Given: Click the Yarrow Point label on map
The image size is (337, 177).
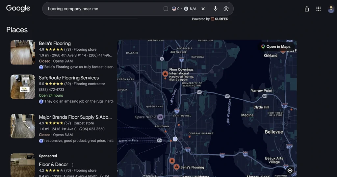Looking at the screenshot, I should 262,91.
